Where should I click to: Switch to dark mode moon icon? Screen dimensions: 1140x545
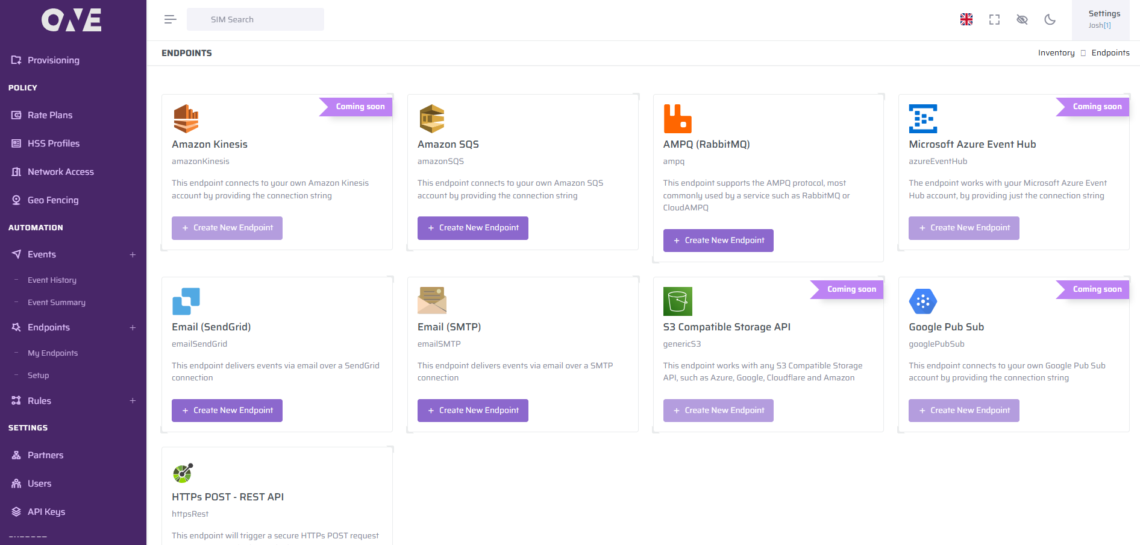click(x=1050, y=19)
